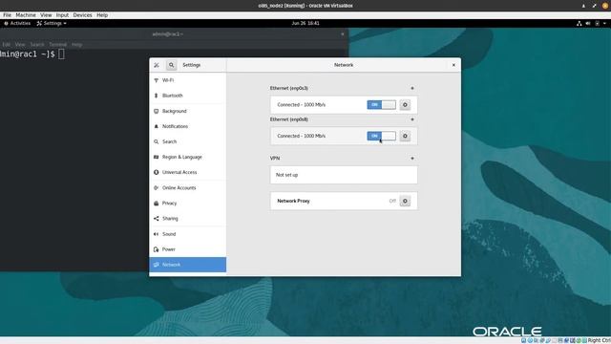Viewport: 611px width, 344px height.
Task: Open Sound settings panel
Action: click(187, 234)
